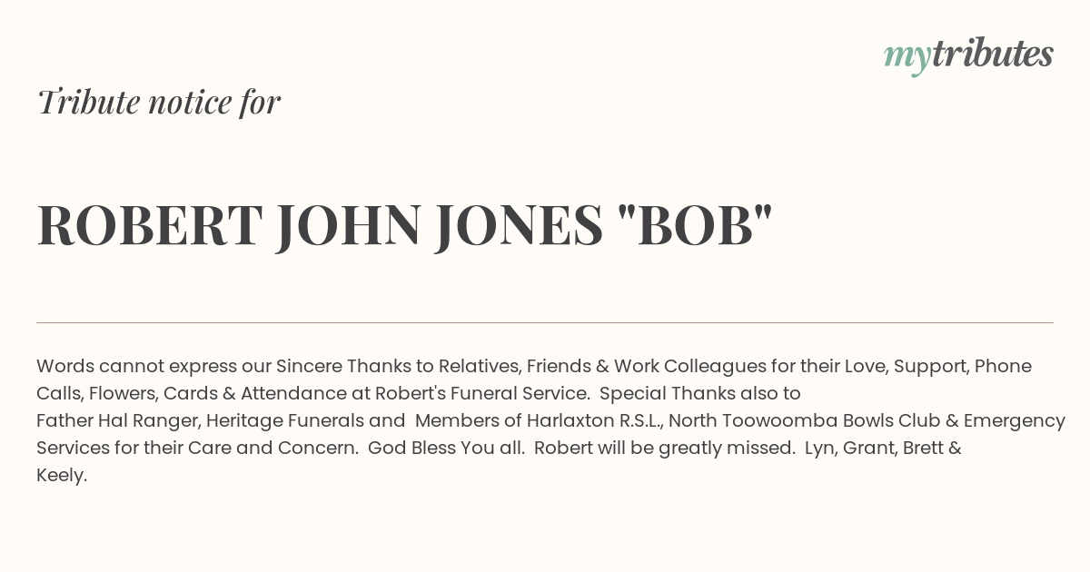This screenshot has height=572, width=1090.
Task: Click the phrase "Words cannot express"
Action: [136, 366]
